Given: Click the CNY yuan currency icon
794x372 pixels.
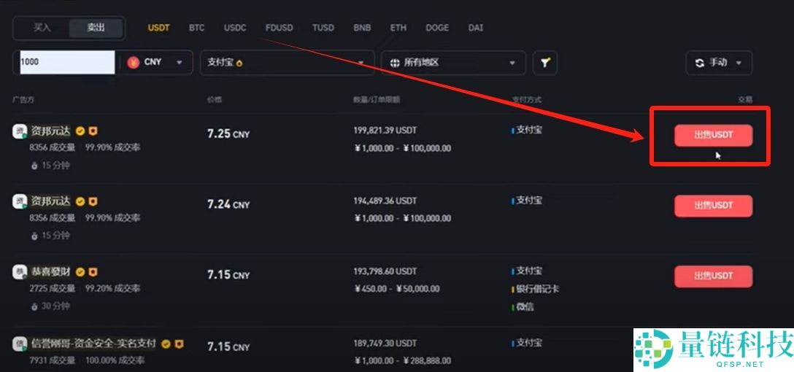Looking at the screenshot, I should pos(134,62).
